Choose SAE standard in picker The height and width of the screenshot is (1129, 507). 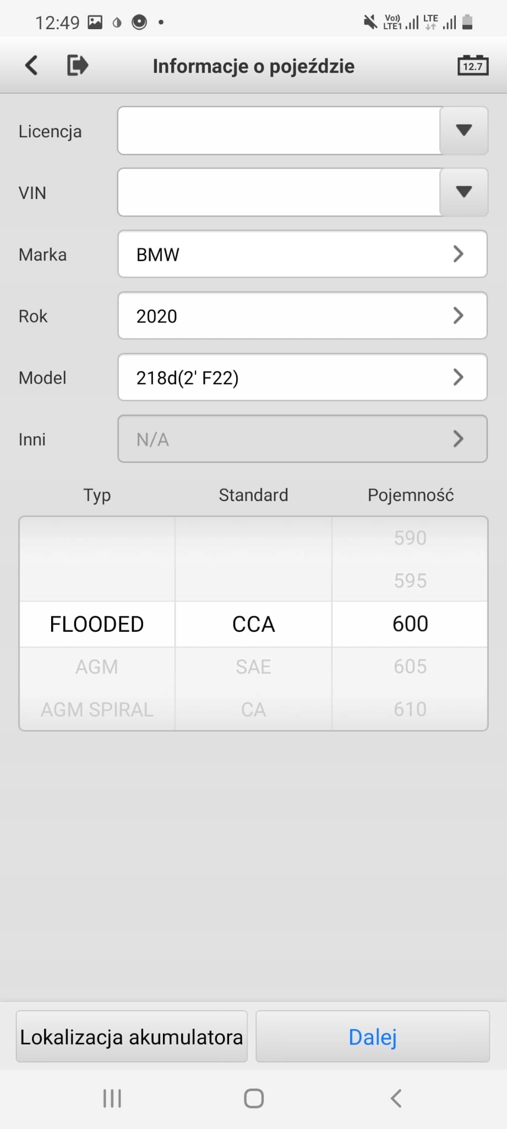[x=253, y=667]
